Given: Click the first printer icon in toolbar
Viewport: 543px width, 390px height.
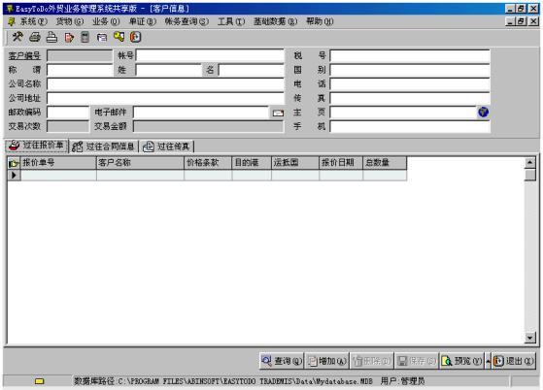Looking at the screenshot, I should [x=35, y=37].
